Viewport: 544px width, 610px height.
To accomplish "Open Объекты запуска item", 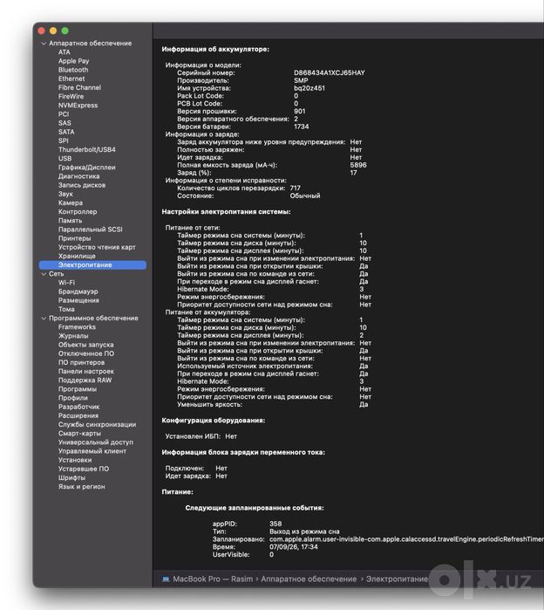I will (x=86, y=345).
